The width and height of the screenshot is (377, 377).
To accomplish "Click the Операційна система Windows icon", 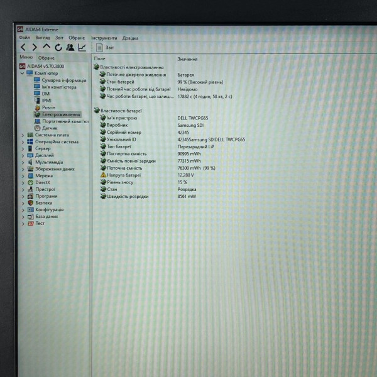I will tap(30, 141).
